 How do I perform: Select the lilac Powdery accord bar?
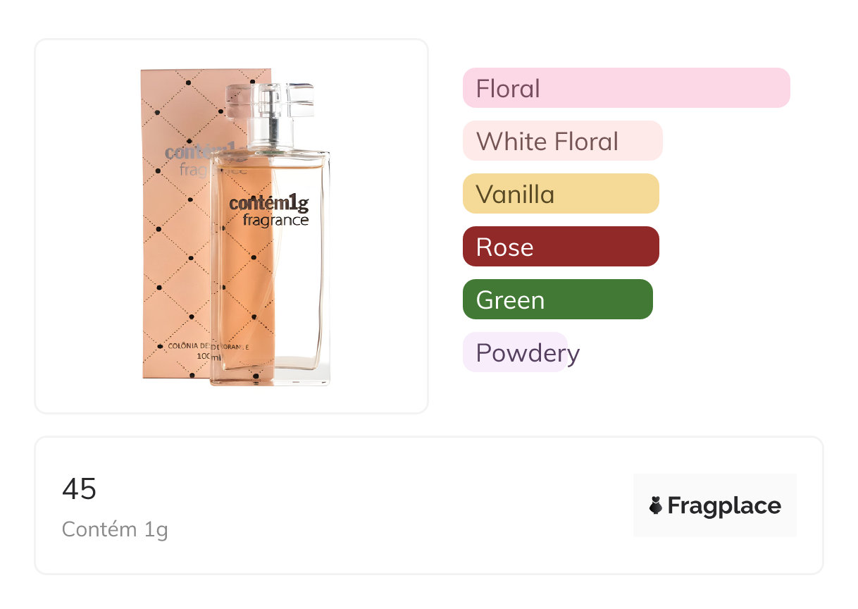coord(515,352)
